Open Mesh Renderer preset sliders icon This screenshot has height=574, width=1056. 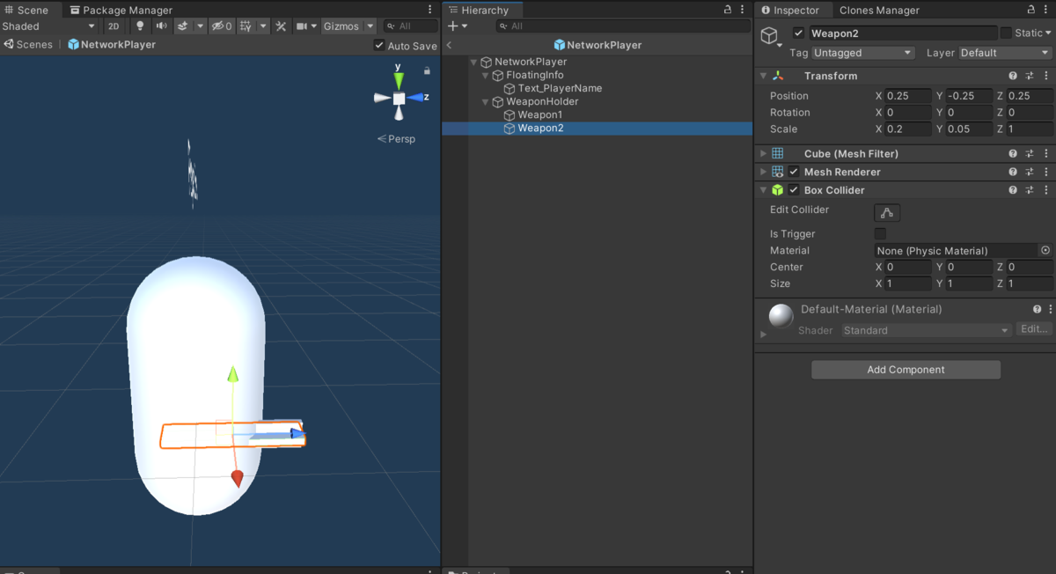tap(1030, 172)
